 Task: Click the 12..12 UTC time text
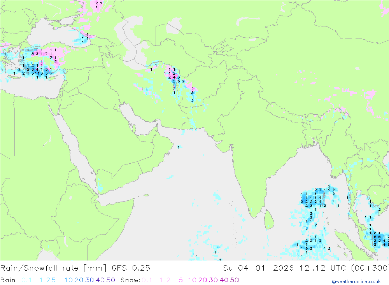322,268
